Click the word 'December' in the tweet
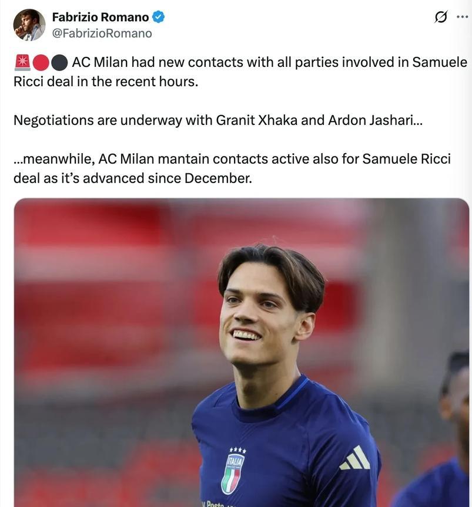This screenshot has width=472, height=507. [217, 178]
